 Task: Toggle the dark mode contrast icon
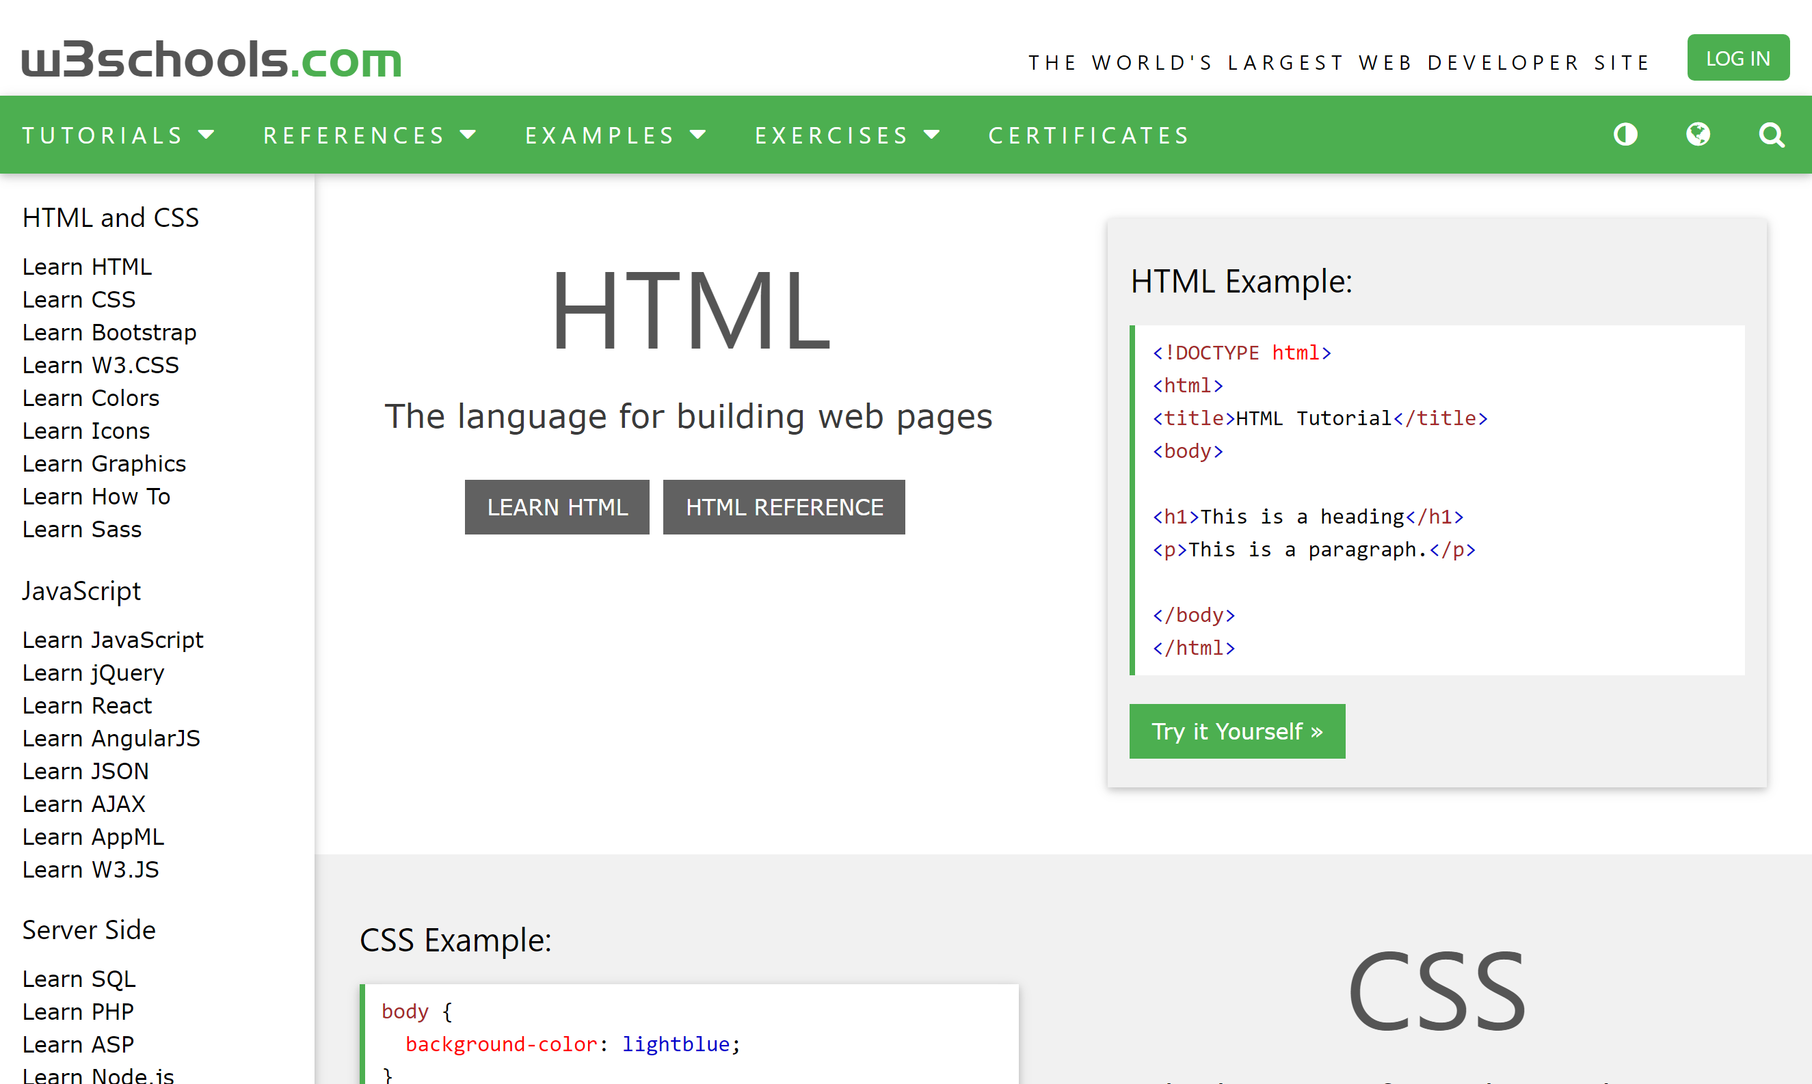pyautogui.click(x=1626, y=135)
